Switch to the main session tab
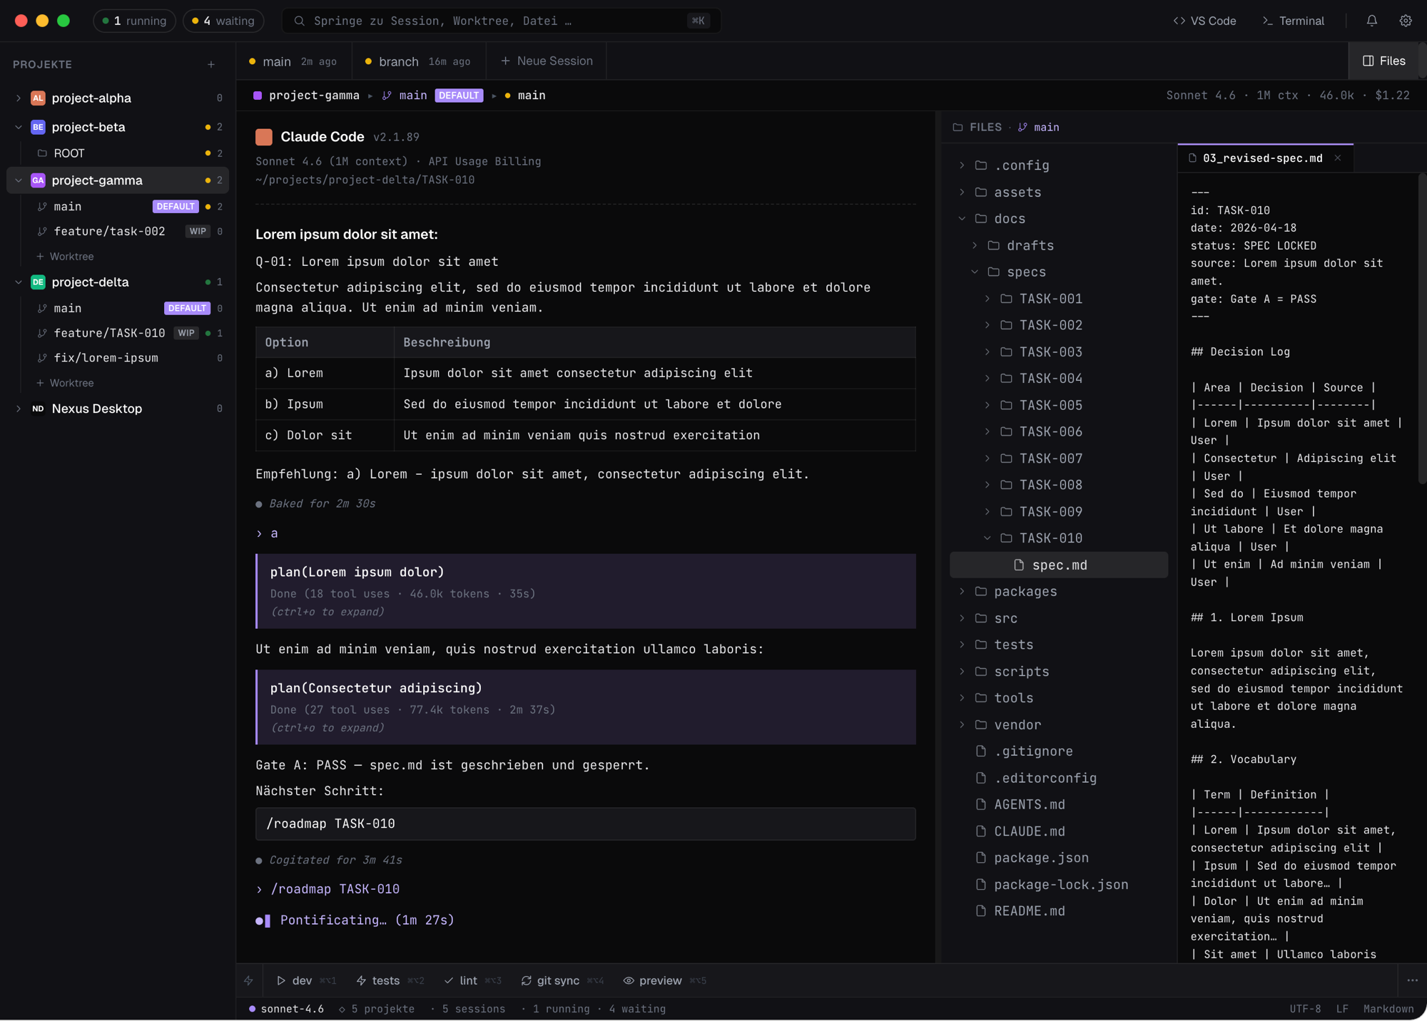The width and height of the screenshot is (1427, 1021). (x=294, y=61)
